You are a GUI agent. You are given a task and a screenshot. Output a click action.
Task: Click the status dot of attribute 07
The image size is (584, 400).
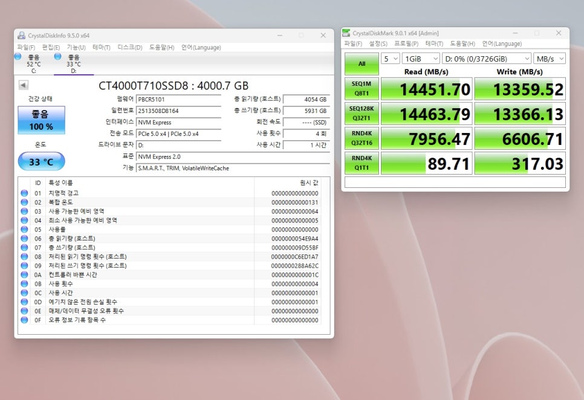click(25, 248)
